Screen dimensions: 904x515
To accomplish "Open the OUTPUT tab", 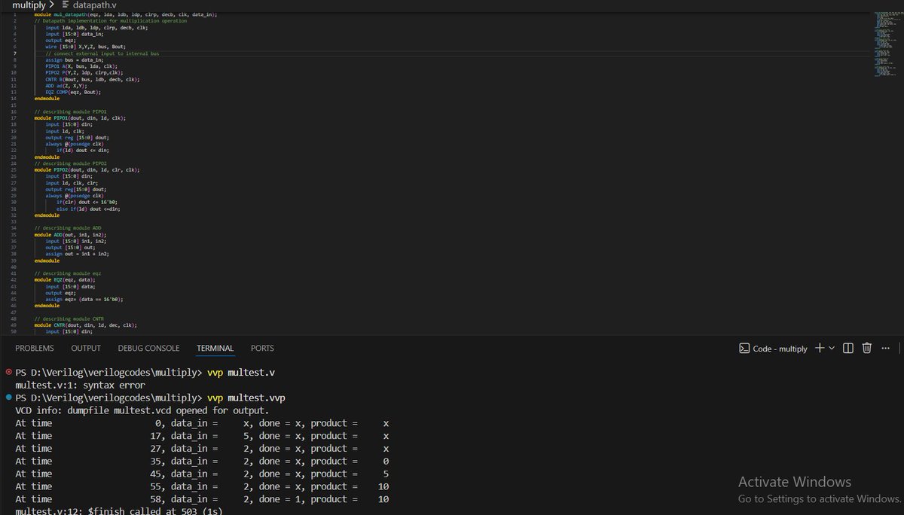I will [x=86, y=348].
